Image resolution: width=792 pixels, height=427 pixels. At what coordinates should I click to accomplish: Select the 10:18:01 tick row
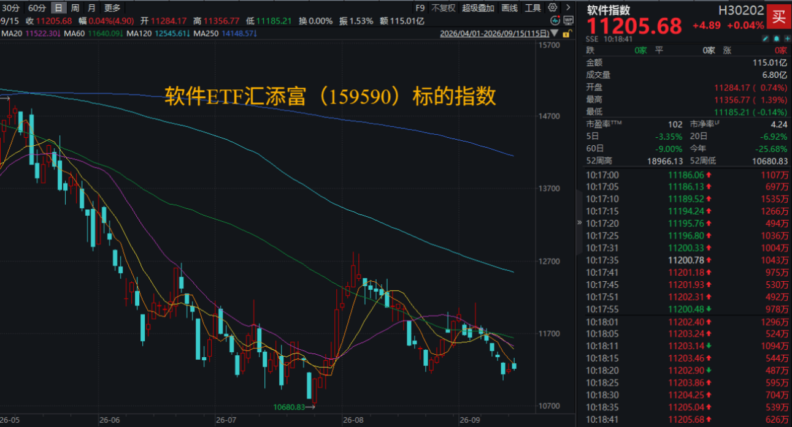click(687, 322)
